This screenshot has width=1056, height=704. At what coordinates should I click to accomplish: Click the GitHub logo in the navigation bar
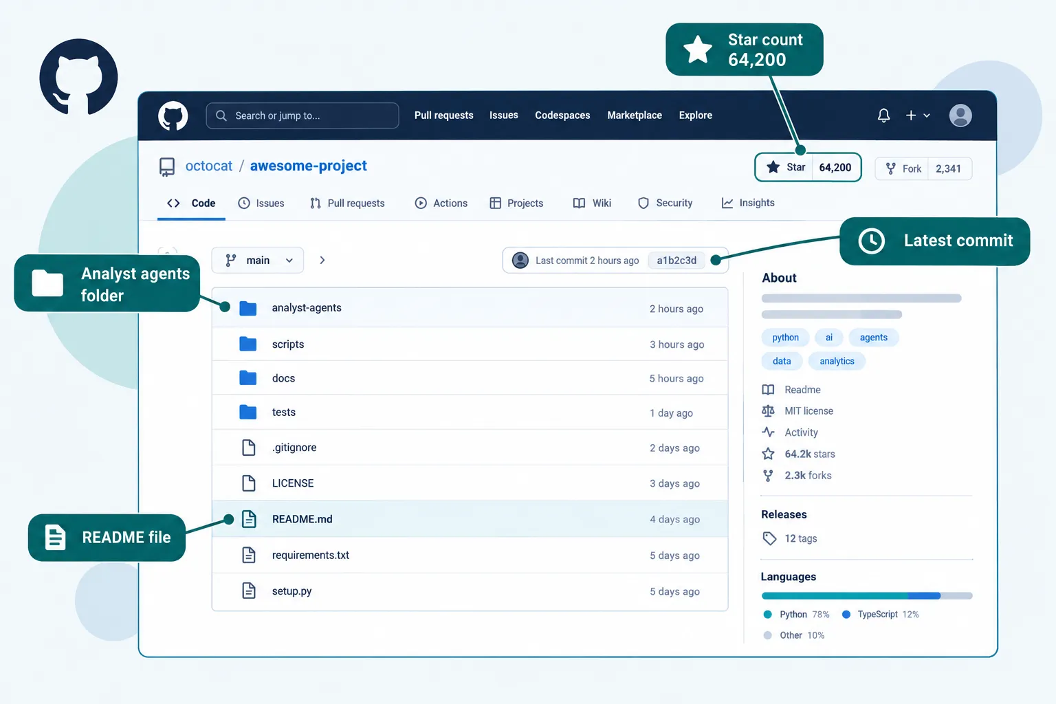click(173, 115)
